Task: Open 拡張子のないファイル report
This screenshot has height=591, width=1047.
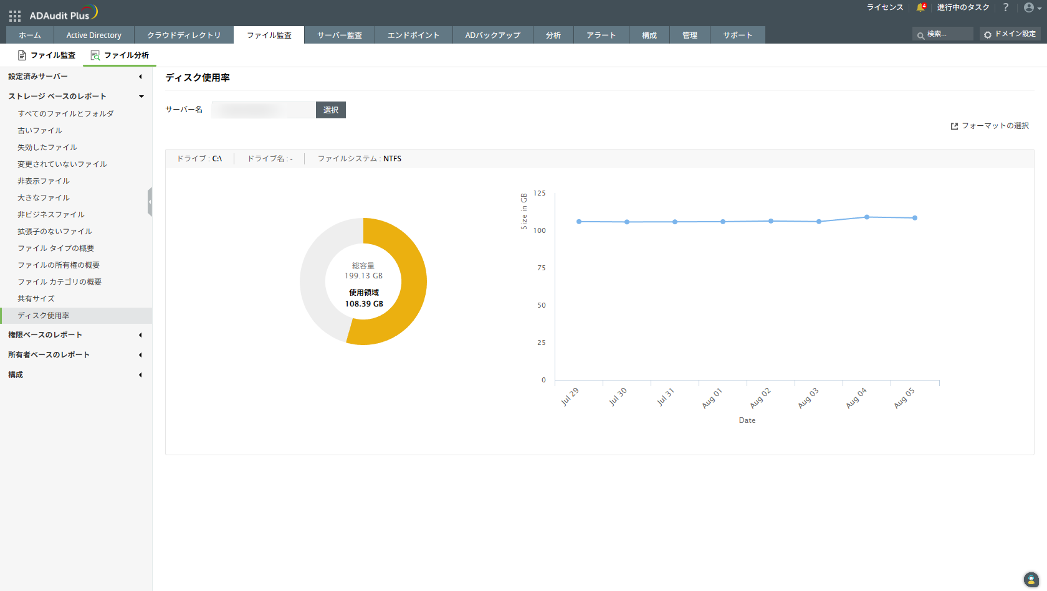Action: pos(55,232)
